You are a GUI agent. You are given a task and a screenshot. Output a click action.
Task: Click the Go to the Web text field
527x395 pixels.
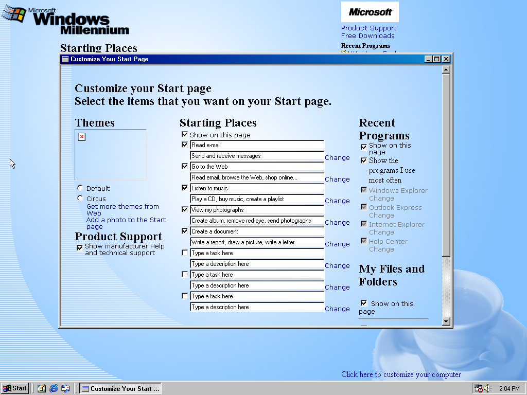[x=257, y=167]
